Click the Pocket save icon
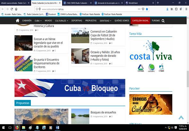 tap(143, 9)
